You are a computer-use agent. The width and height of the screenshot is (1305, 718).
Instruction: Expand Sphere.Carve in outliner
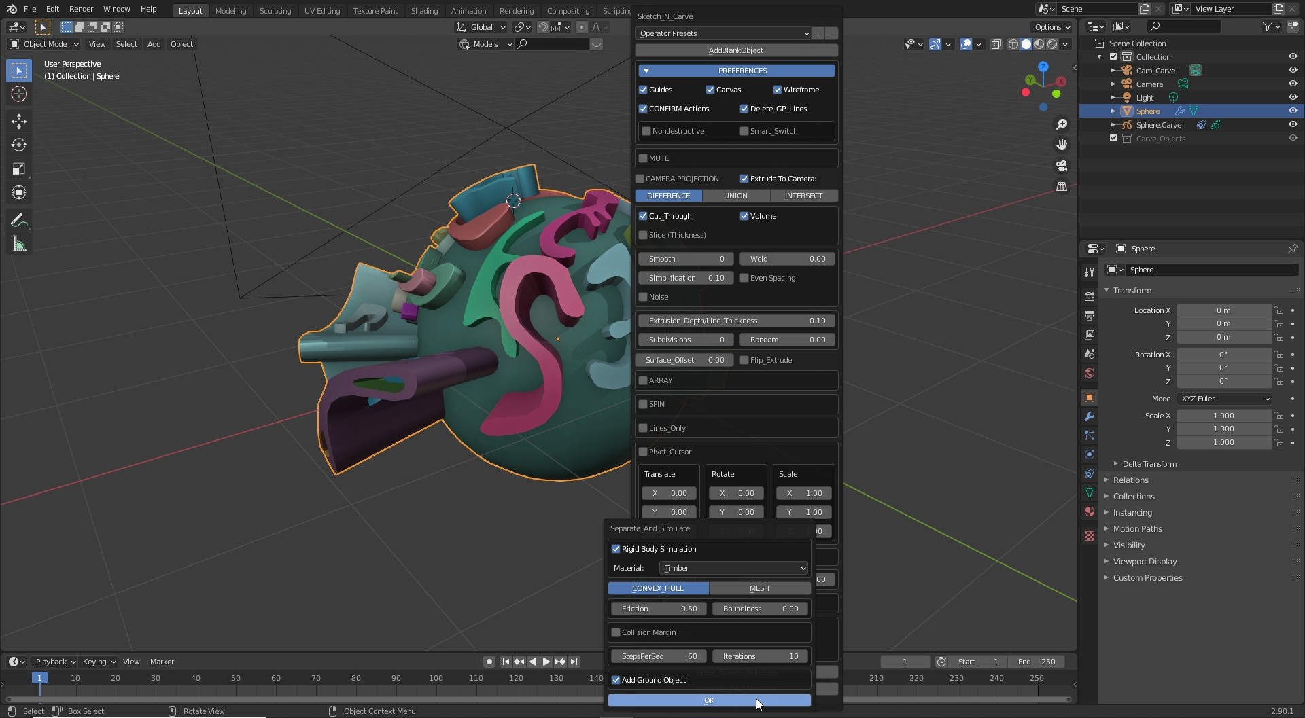coord(1113,125)
